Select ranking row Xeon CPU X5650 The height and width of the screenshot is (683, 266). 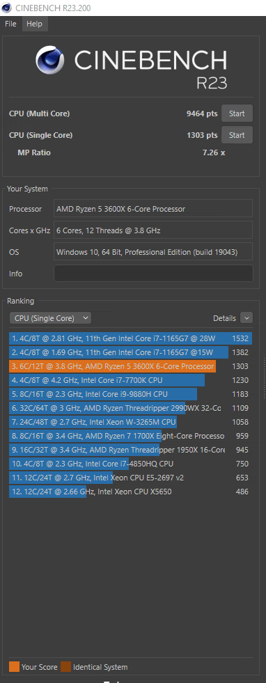tap(131, 492)
